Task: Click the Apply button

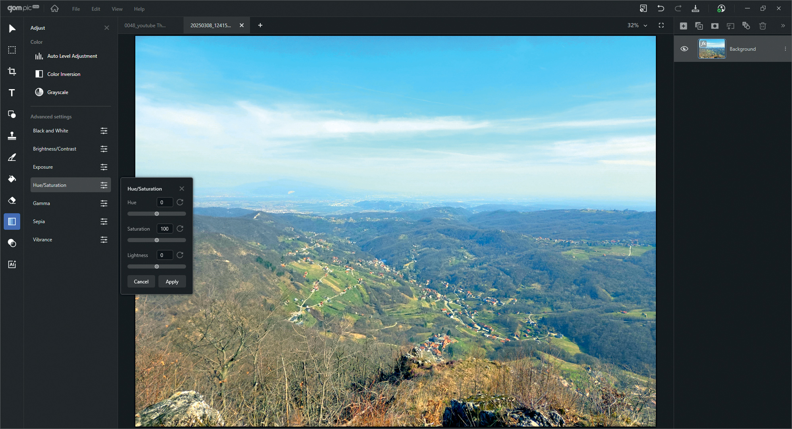Action: pyautogui.click(x=172, y=282)
